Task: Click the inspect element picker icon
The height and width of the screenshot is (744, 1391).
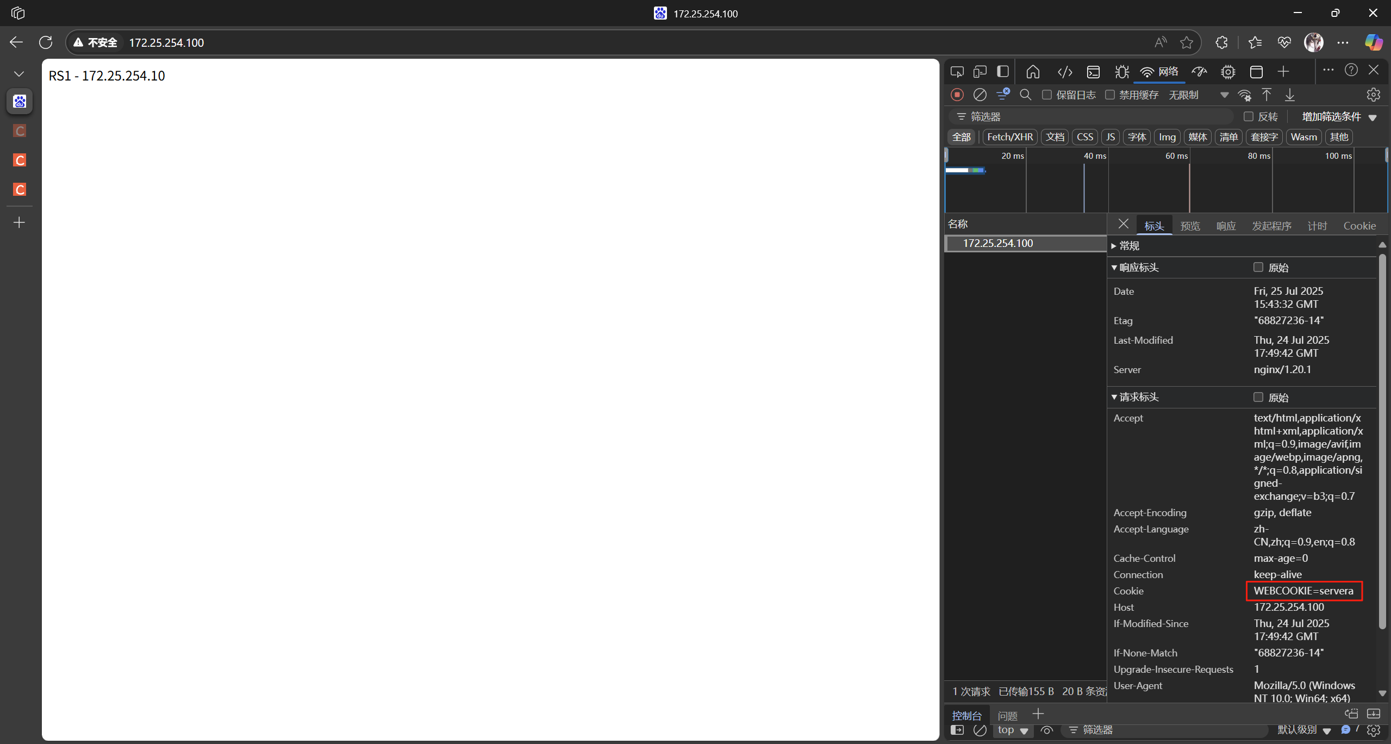Action: (x=957, y=72)
